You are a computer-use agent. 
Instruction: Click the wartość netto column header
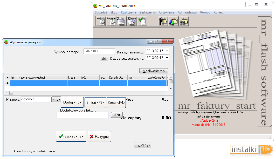click(157, 78)
